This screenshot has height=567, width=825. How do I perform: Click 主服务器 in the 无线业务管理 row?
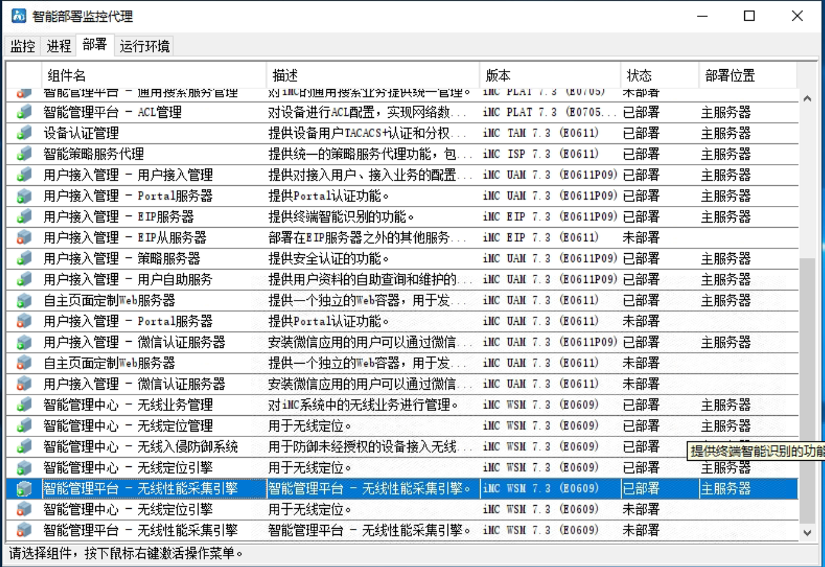[726, 405]
